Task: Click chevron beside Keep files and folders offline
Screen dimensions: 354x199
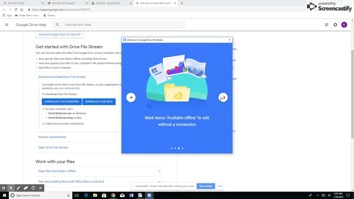Action: point(159,171)
